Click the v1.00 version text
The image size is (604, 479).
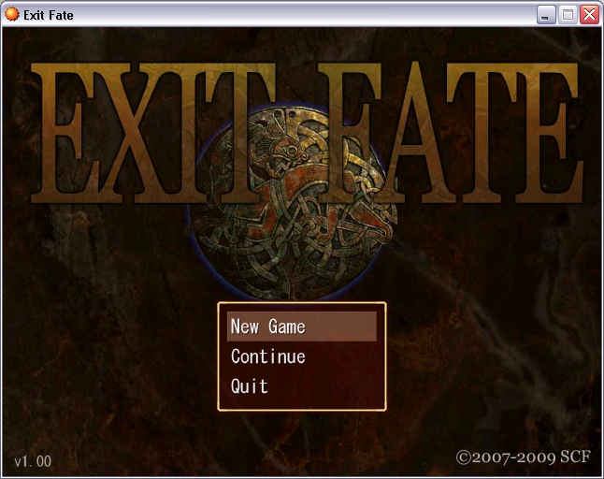(33, 461)
